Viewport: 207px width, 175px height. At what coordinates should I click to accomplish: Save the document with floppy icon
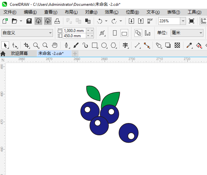(x=29, y=21)
